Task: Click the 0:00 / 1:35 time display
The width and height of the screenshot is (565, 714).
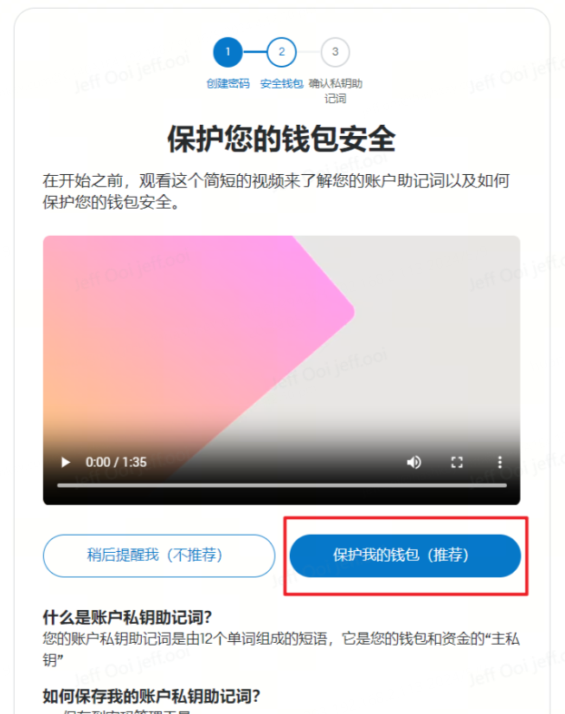Action: [x=116, y=462]
